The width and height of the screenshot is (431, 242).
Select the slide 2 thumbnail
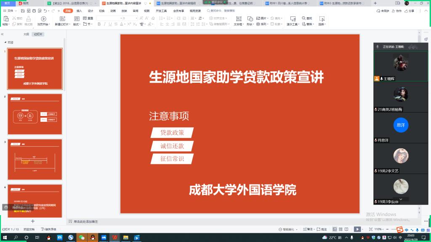(x=35, y=114)
